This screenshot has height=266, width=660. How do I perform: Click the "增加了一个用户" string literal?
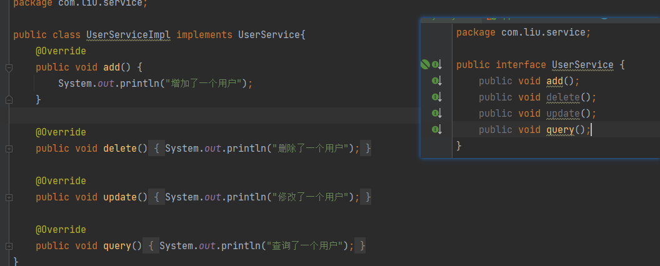pyautogui.click(x=205, y=83)
